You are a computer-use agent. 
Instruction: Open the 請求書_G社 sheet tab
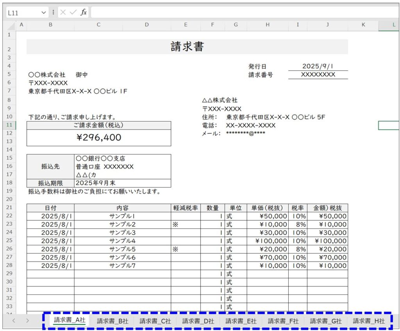click(x=325, y=321)
